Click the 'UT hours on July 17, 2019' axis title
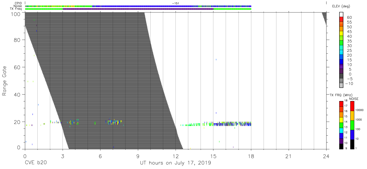This screenshot has height=169, width=367. pos(175,163)
